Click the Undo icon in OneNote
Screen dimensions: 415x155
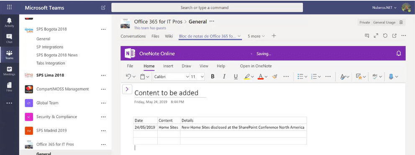point(128,77)
